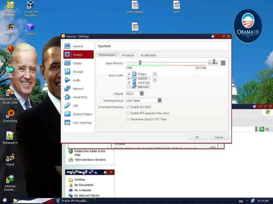The width and height of the screenshot is (273, 204).
Task: Click Cancel in nanoxp Settings
Action: (x=219, y=137)
